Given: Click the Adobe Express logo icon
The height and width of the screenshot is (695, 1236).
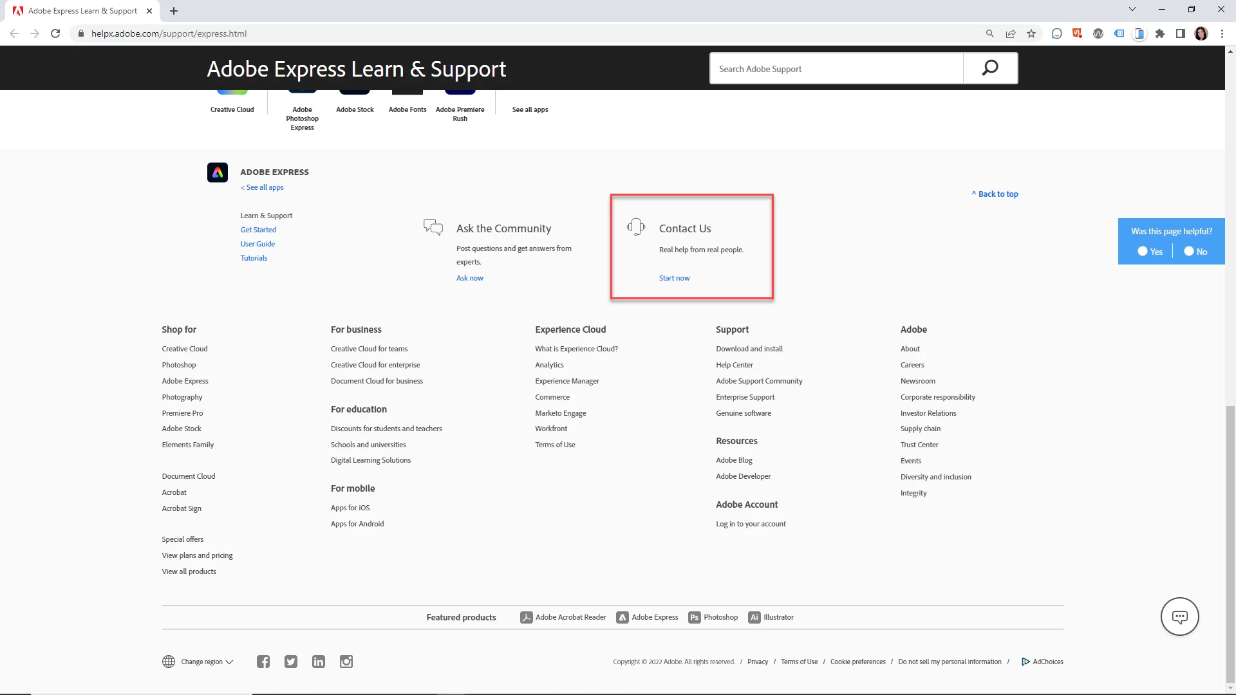Looking at the screenshot, I should 218,172.
